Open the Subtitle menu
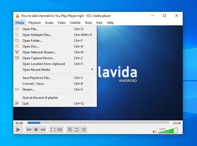 [x=75, y=23]
